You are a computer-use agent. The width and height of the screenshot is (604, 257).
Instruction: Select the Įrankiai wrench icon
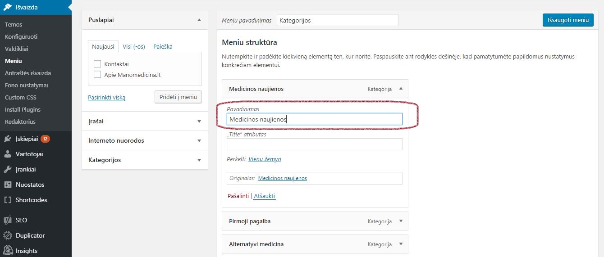[8, 169]
